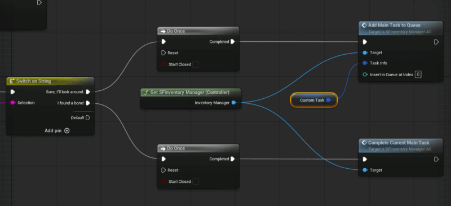This screenshot has height=206, width=451.
Task: Click the Switch on String input execution pin
Action: tap(12, 92)
